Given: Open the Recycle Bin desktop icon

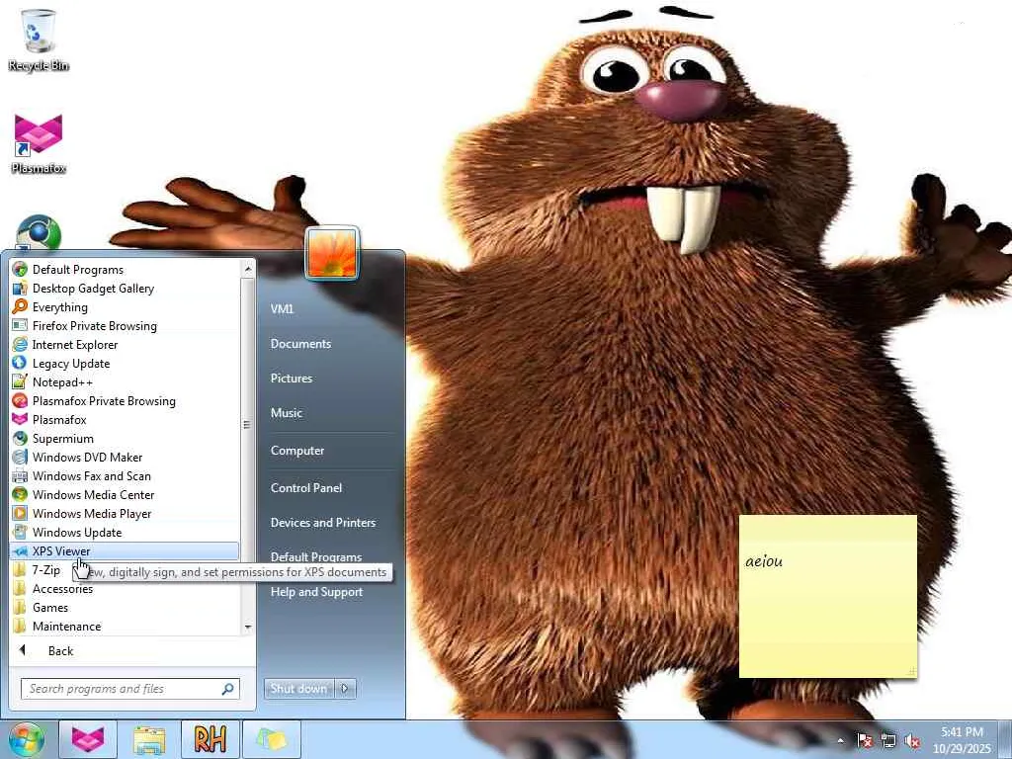Looking at the screenshot, I should pos(39,39).
